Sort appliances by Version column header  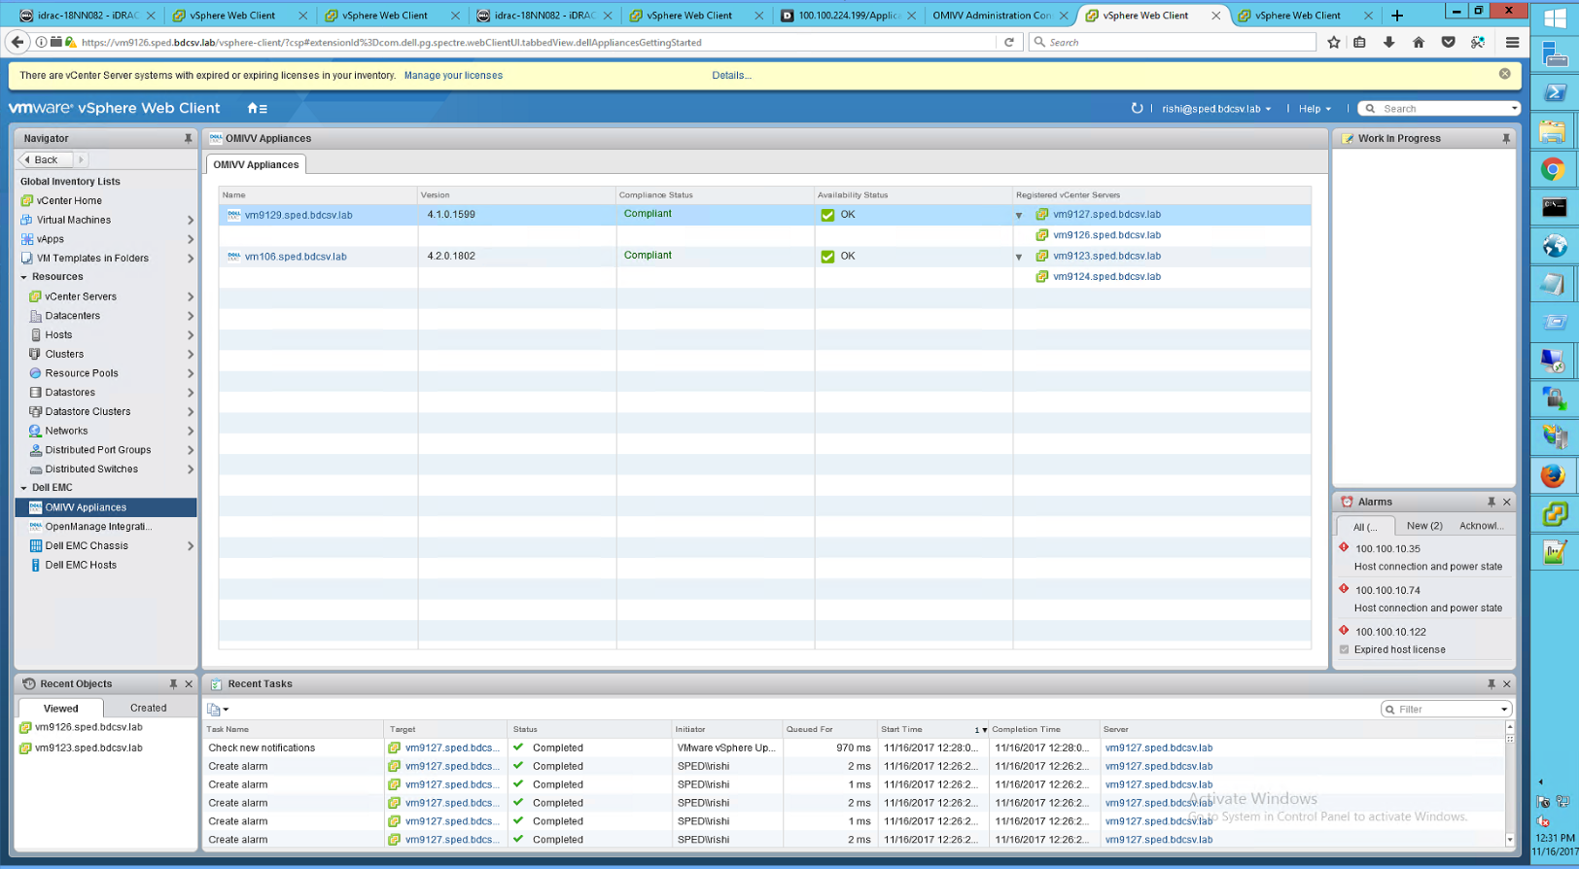[516, 195]
